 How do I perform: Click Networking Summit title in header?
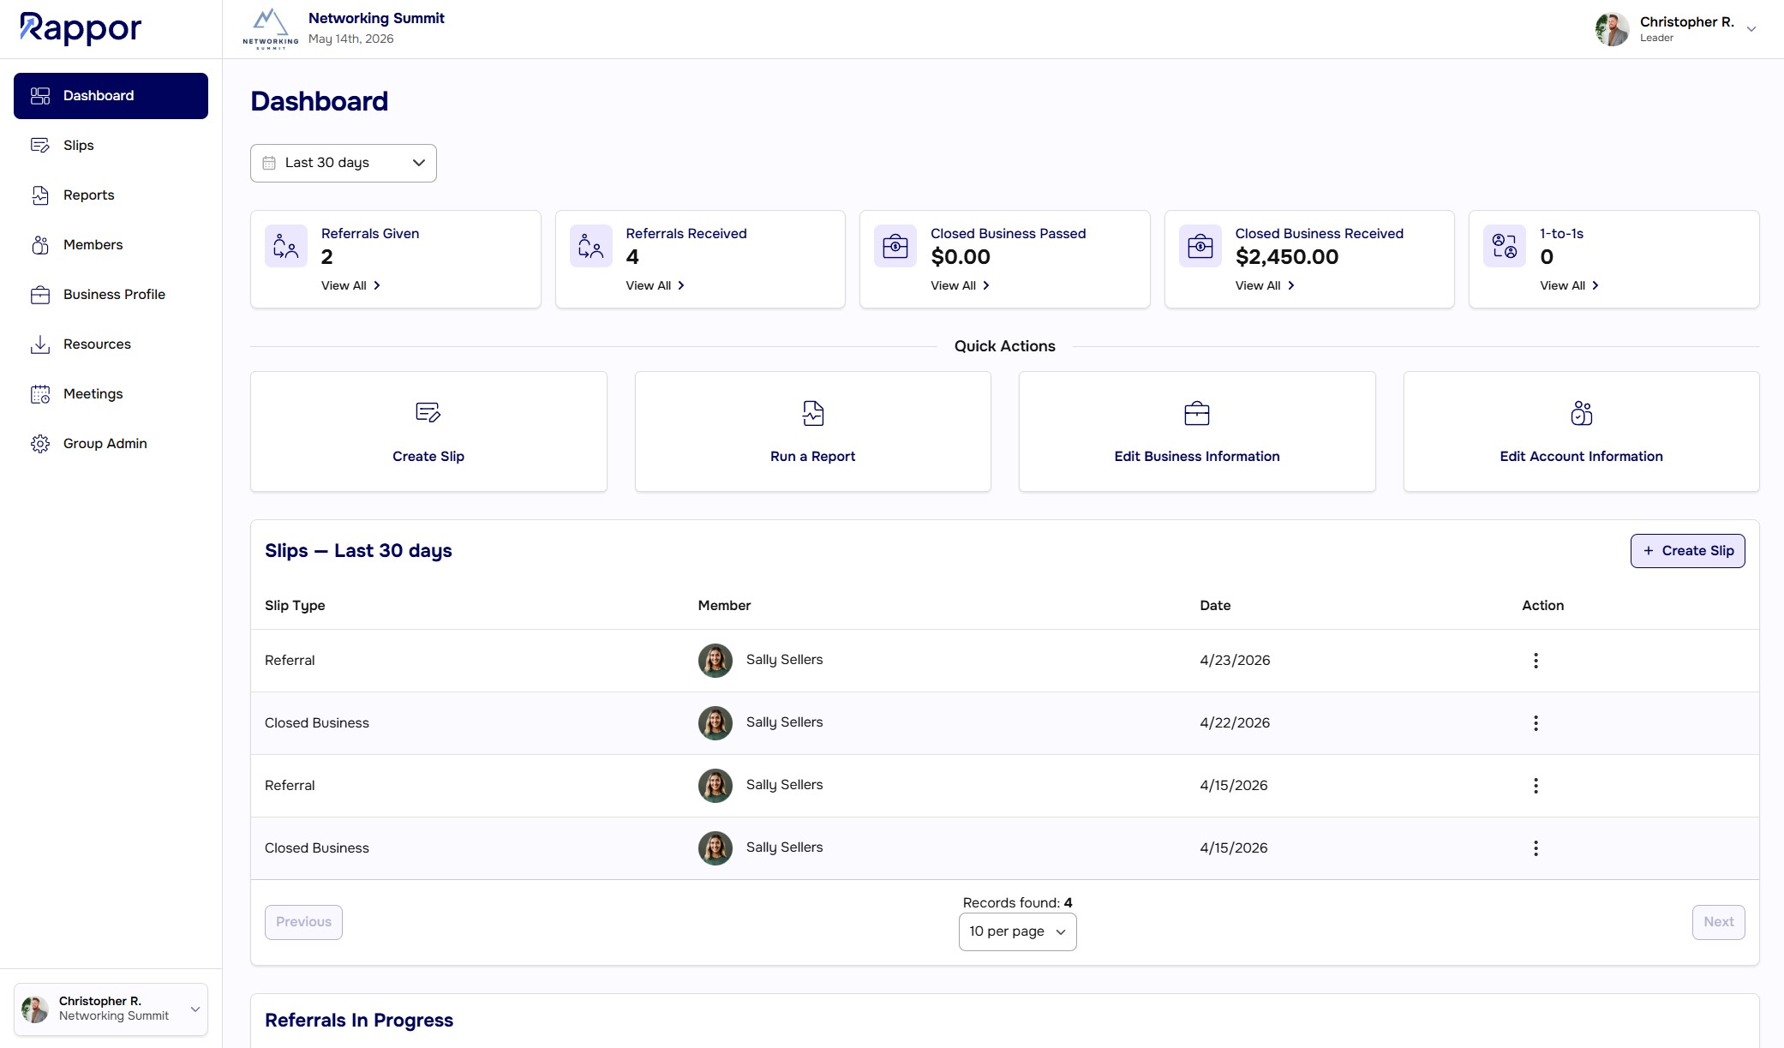[376, 18]
